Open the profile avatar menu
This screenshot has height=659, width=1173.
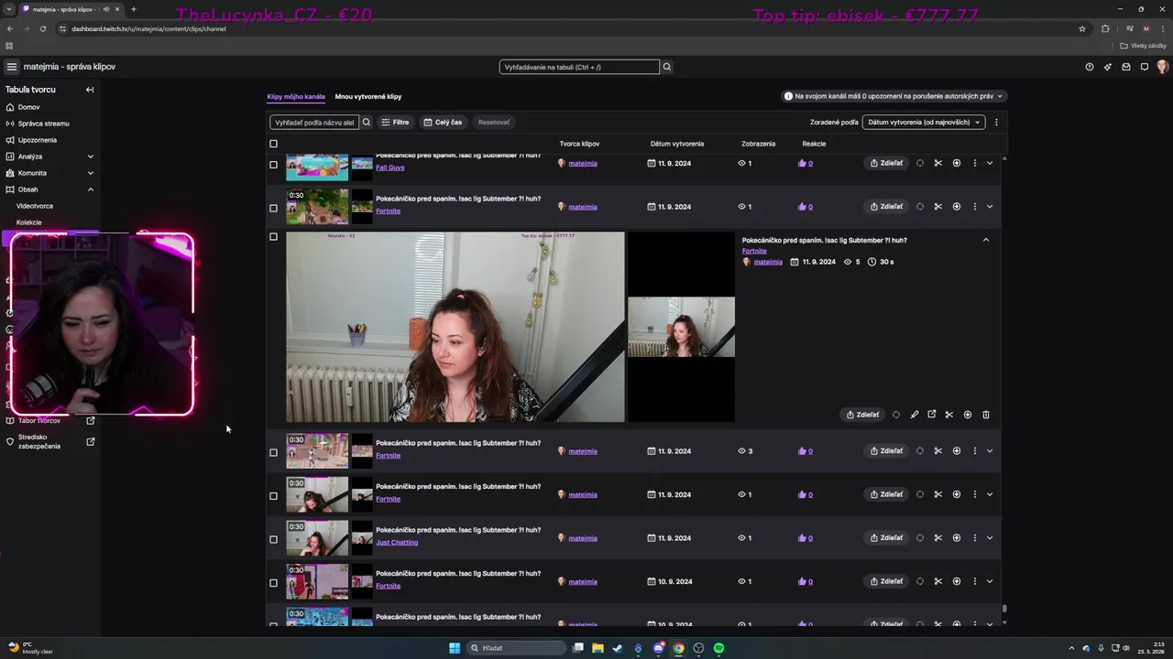1162,67
